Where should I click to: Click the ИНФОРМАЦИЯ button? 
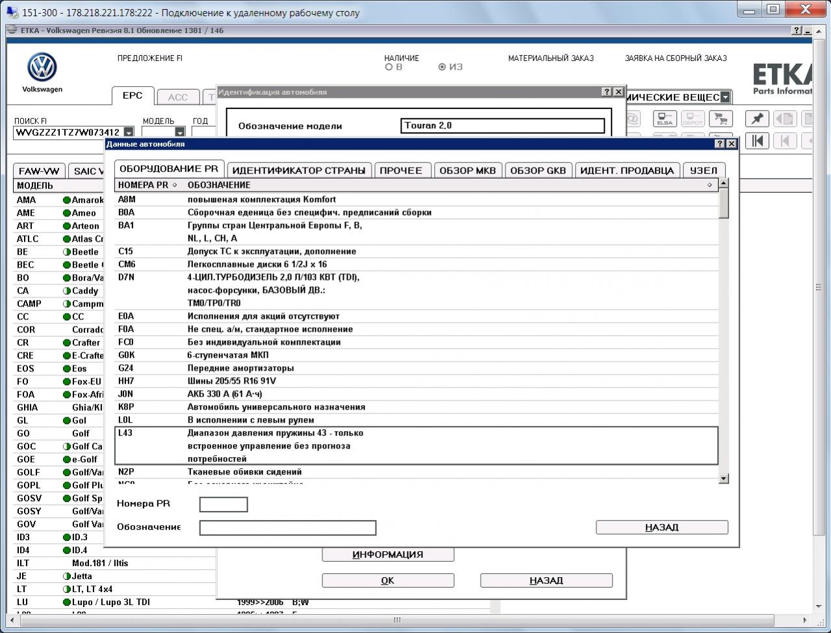point(388,554)
